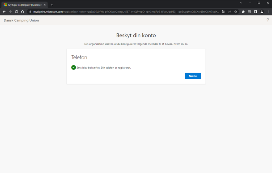Toggle the browser side panel
272x173 pixels.
click(x=256, y=12)
